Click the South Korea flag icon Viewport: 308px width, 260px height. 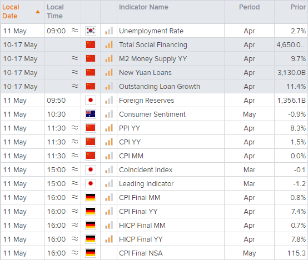91,31
